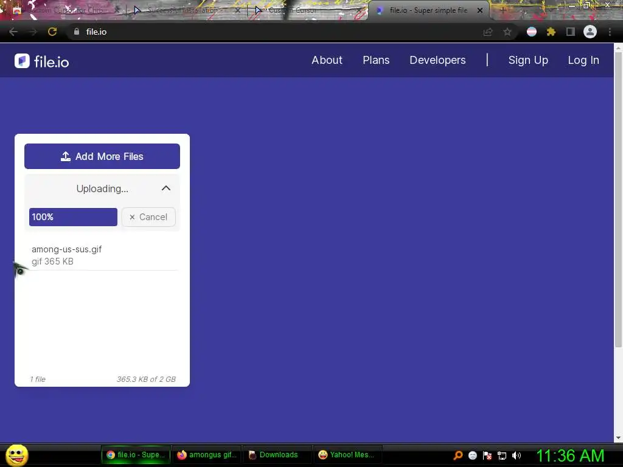Image resolution: width=623 pixels, height=467 pixels.
Task: Bookmark this page with the star icon
Action: 507,32
